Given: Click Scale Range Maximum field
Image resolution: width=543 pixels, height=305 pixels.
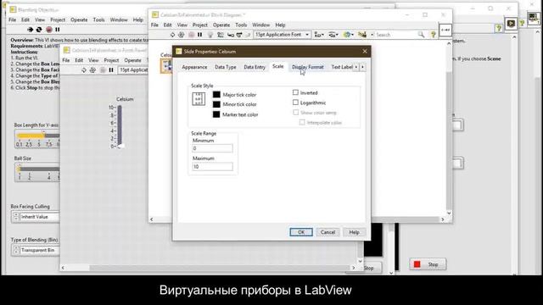Looking at the screenshot, I should (212, 167).
